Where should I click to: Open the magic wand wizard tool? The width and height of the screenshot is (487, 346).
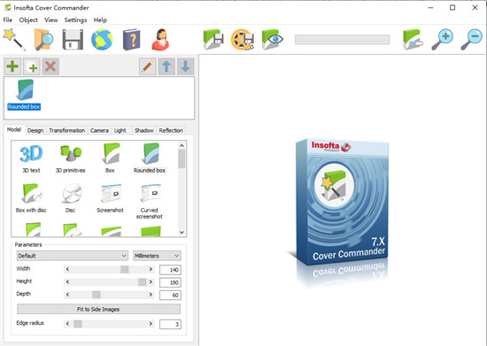[14, 40]
